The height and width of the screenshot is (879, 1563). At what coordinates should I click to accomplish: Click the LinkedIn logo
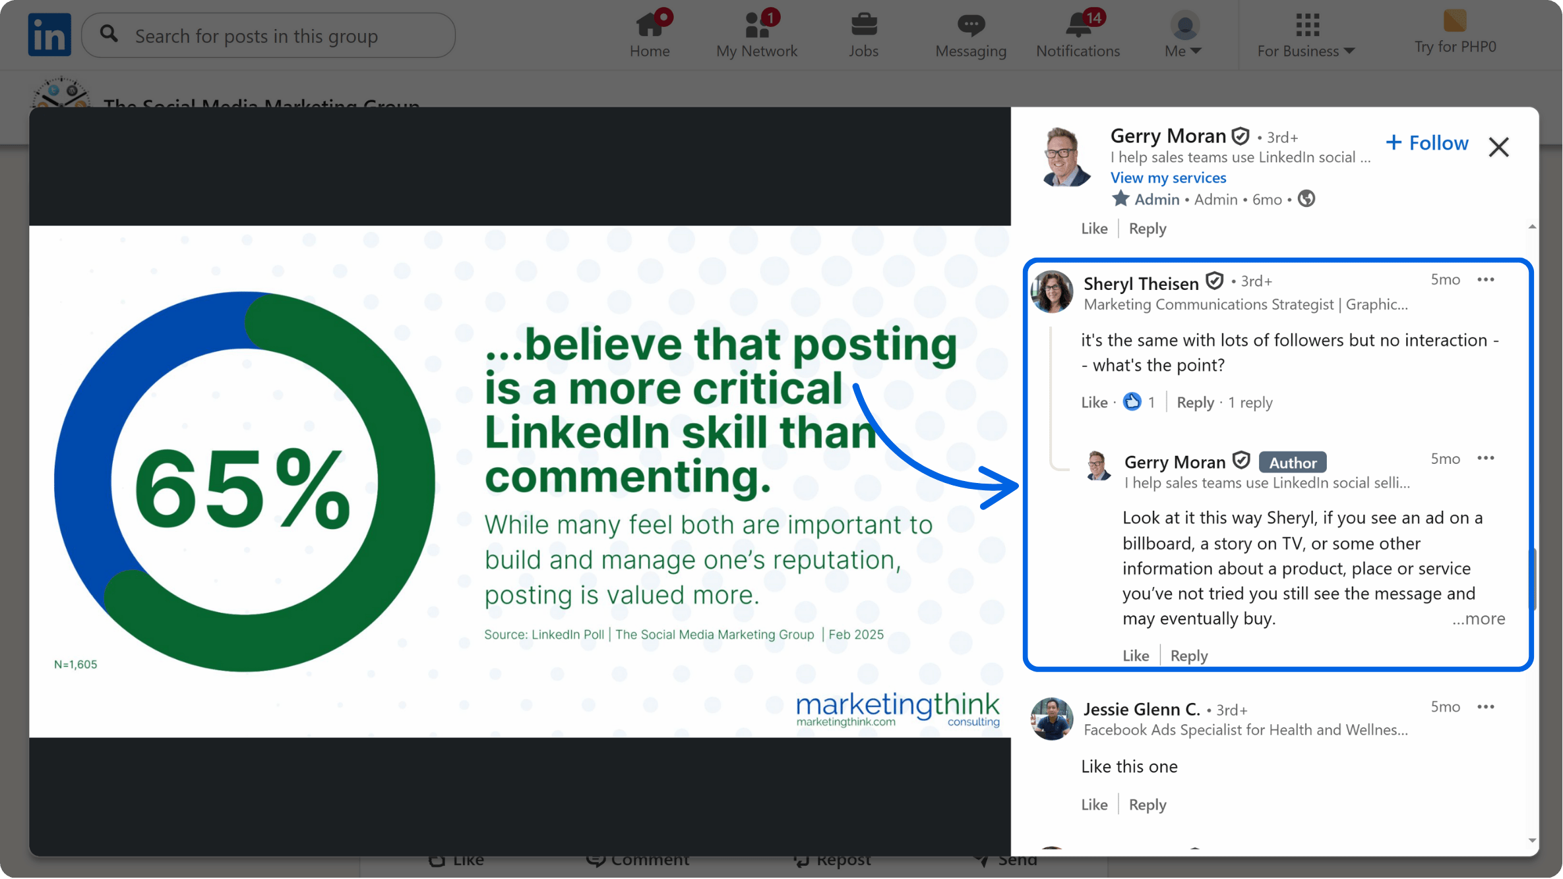(49, 34)
